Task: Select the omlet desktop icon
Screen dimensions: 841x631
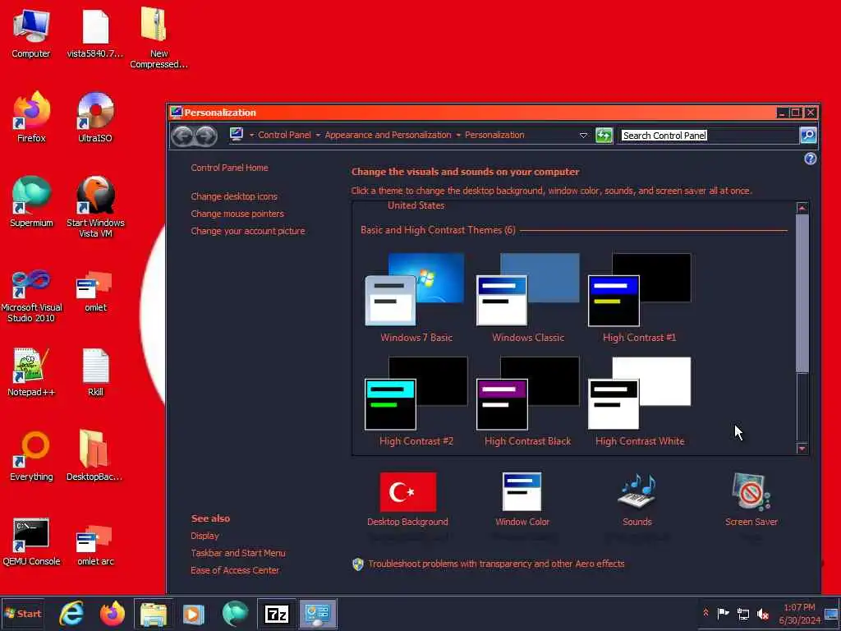Action: click(x=95, y=292)
